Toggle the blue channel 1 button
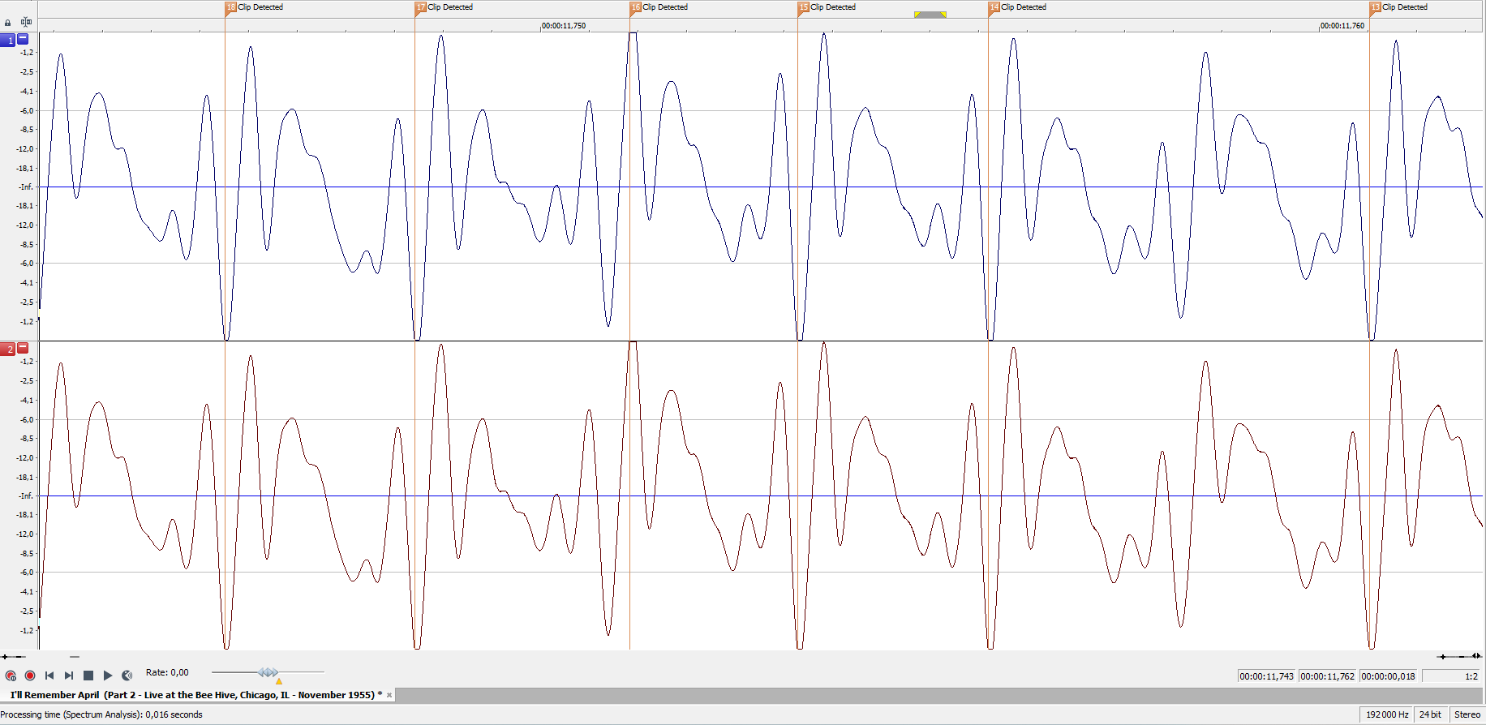This screenshot has height=725, width=1486. [x=8, y=40]
